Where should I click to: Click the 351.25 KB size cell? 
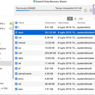pyautogui.click(x=50, y=32)
